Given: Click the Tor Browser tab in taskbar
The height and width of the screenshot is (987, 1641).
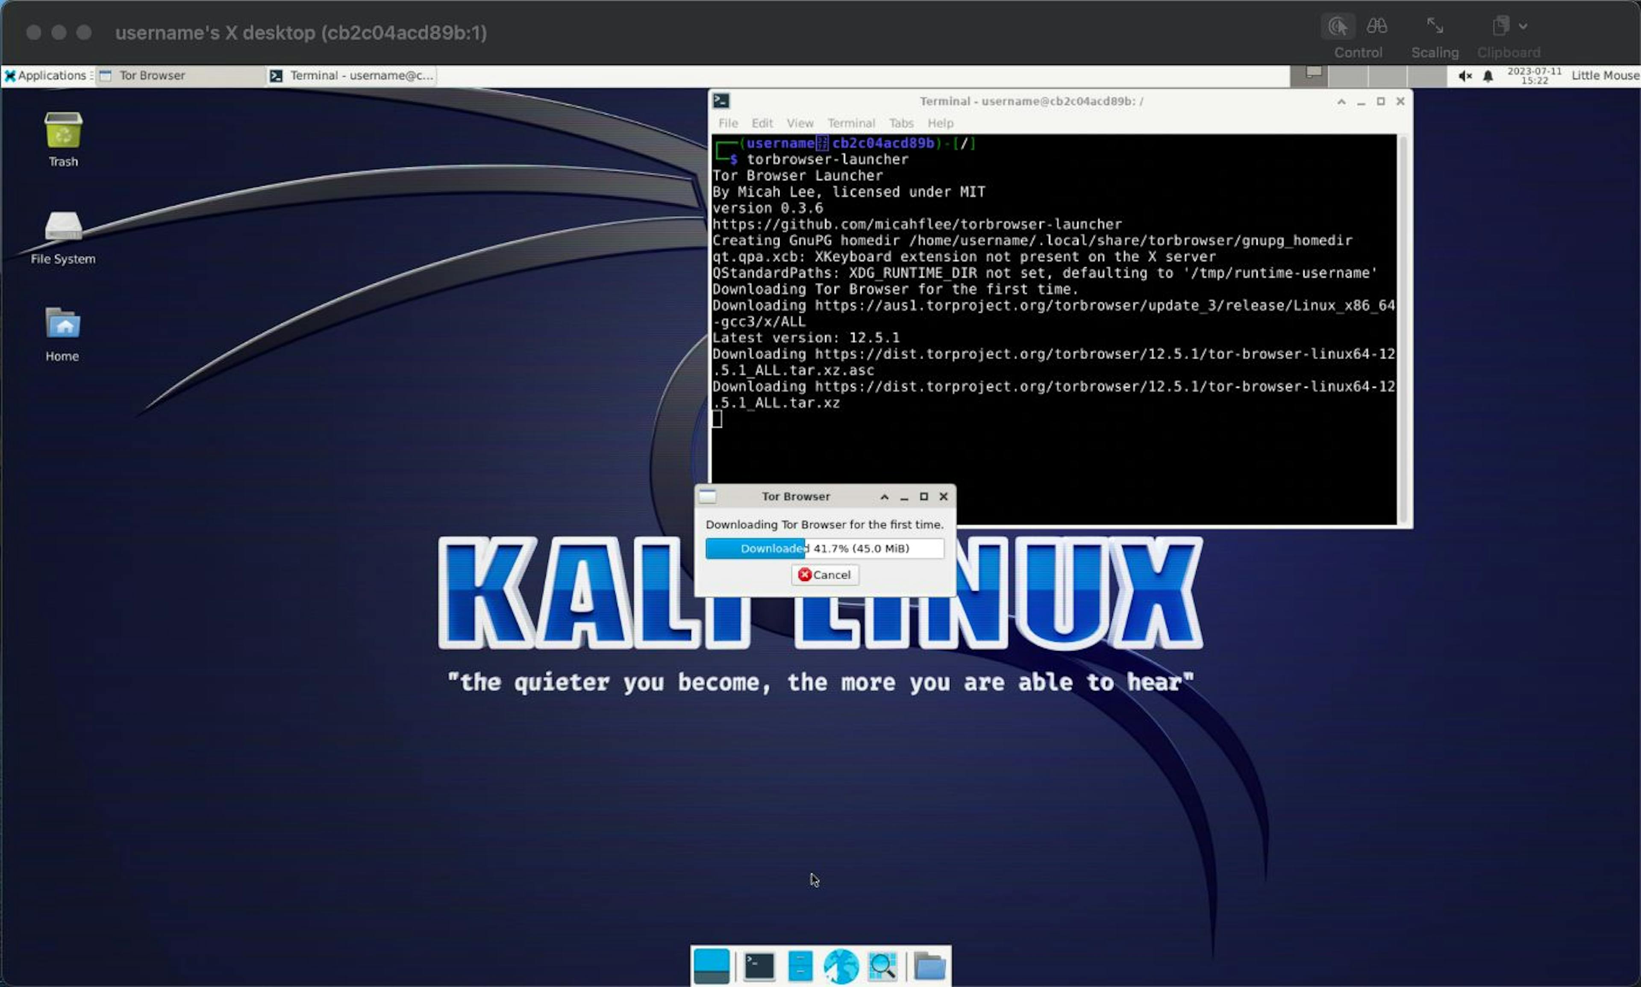Looking at the screenshot, I should [x=153, y=75].
